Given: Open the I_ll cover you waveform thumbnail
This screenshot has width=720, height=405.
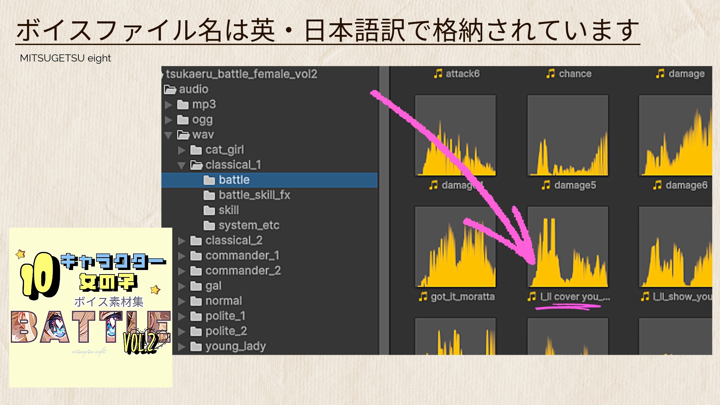Looking at the screenshot, I should tap(567, 247).
